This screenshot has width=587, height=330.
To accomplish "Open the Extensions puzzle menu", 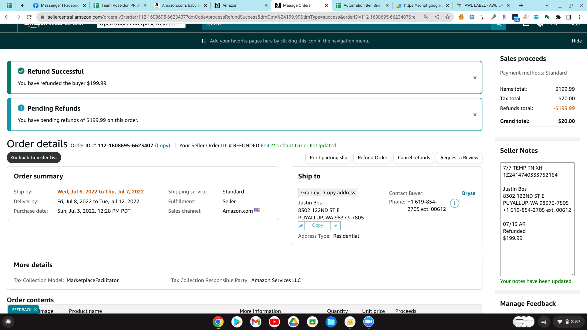I will click(x=558, y=17).
